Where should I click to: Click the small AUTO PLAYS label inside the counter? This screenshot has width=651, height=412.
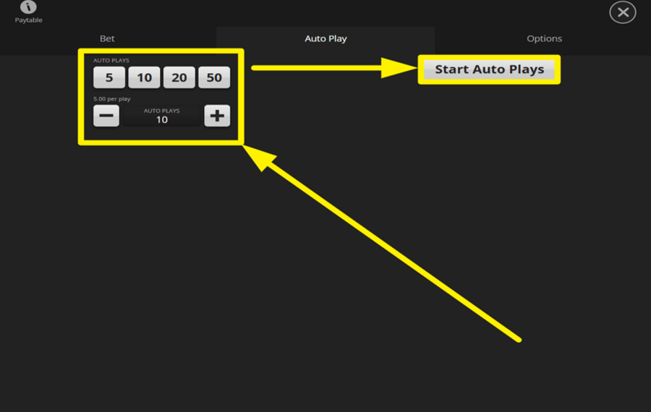click(162, 111)
